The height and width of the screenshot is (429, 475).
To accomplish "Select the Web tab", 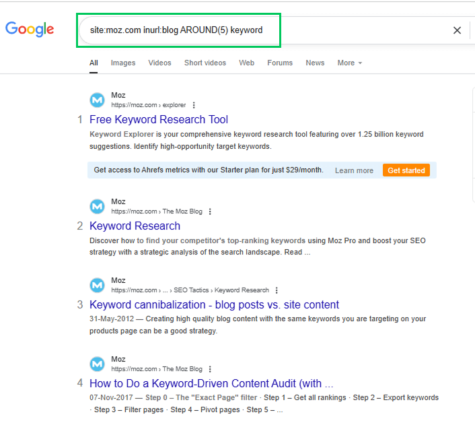I will pos(247,63).
